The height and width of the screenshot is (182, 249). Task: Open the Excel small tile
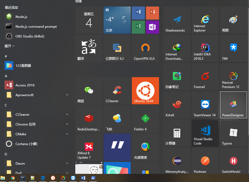click(138, 27)
